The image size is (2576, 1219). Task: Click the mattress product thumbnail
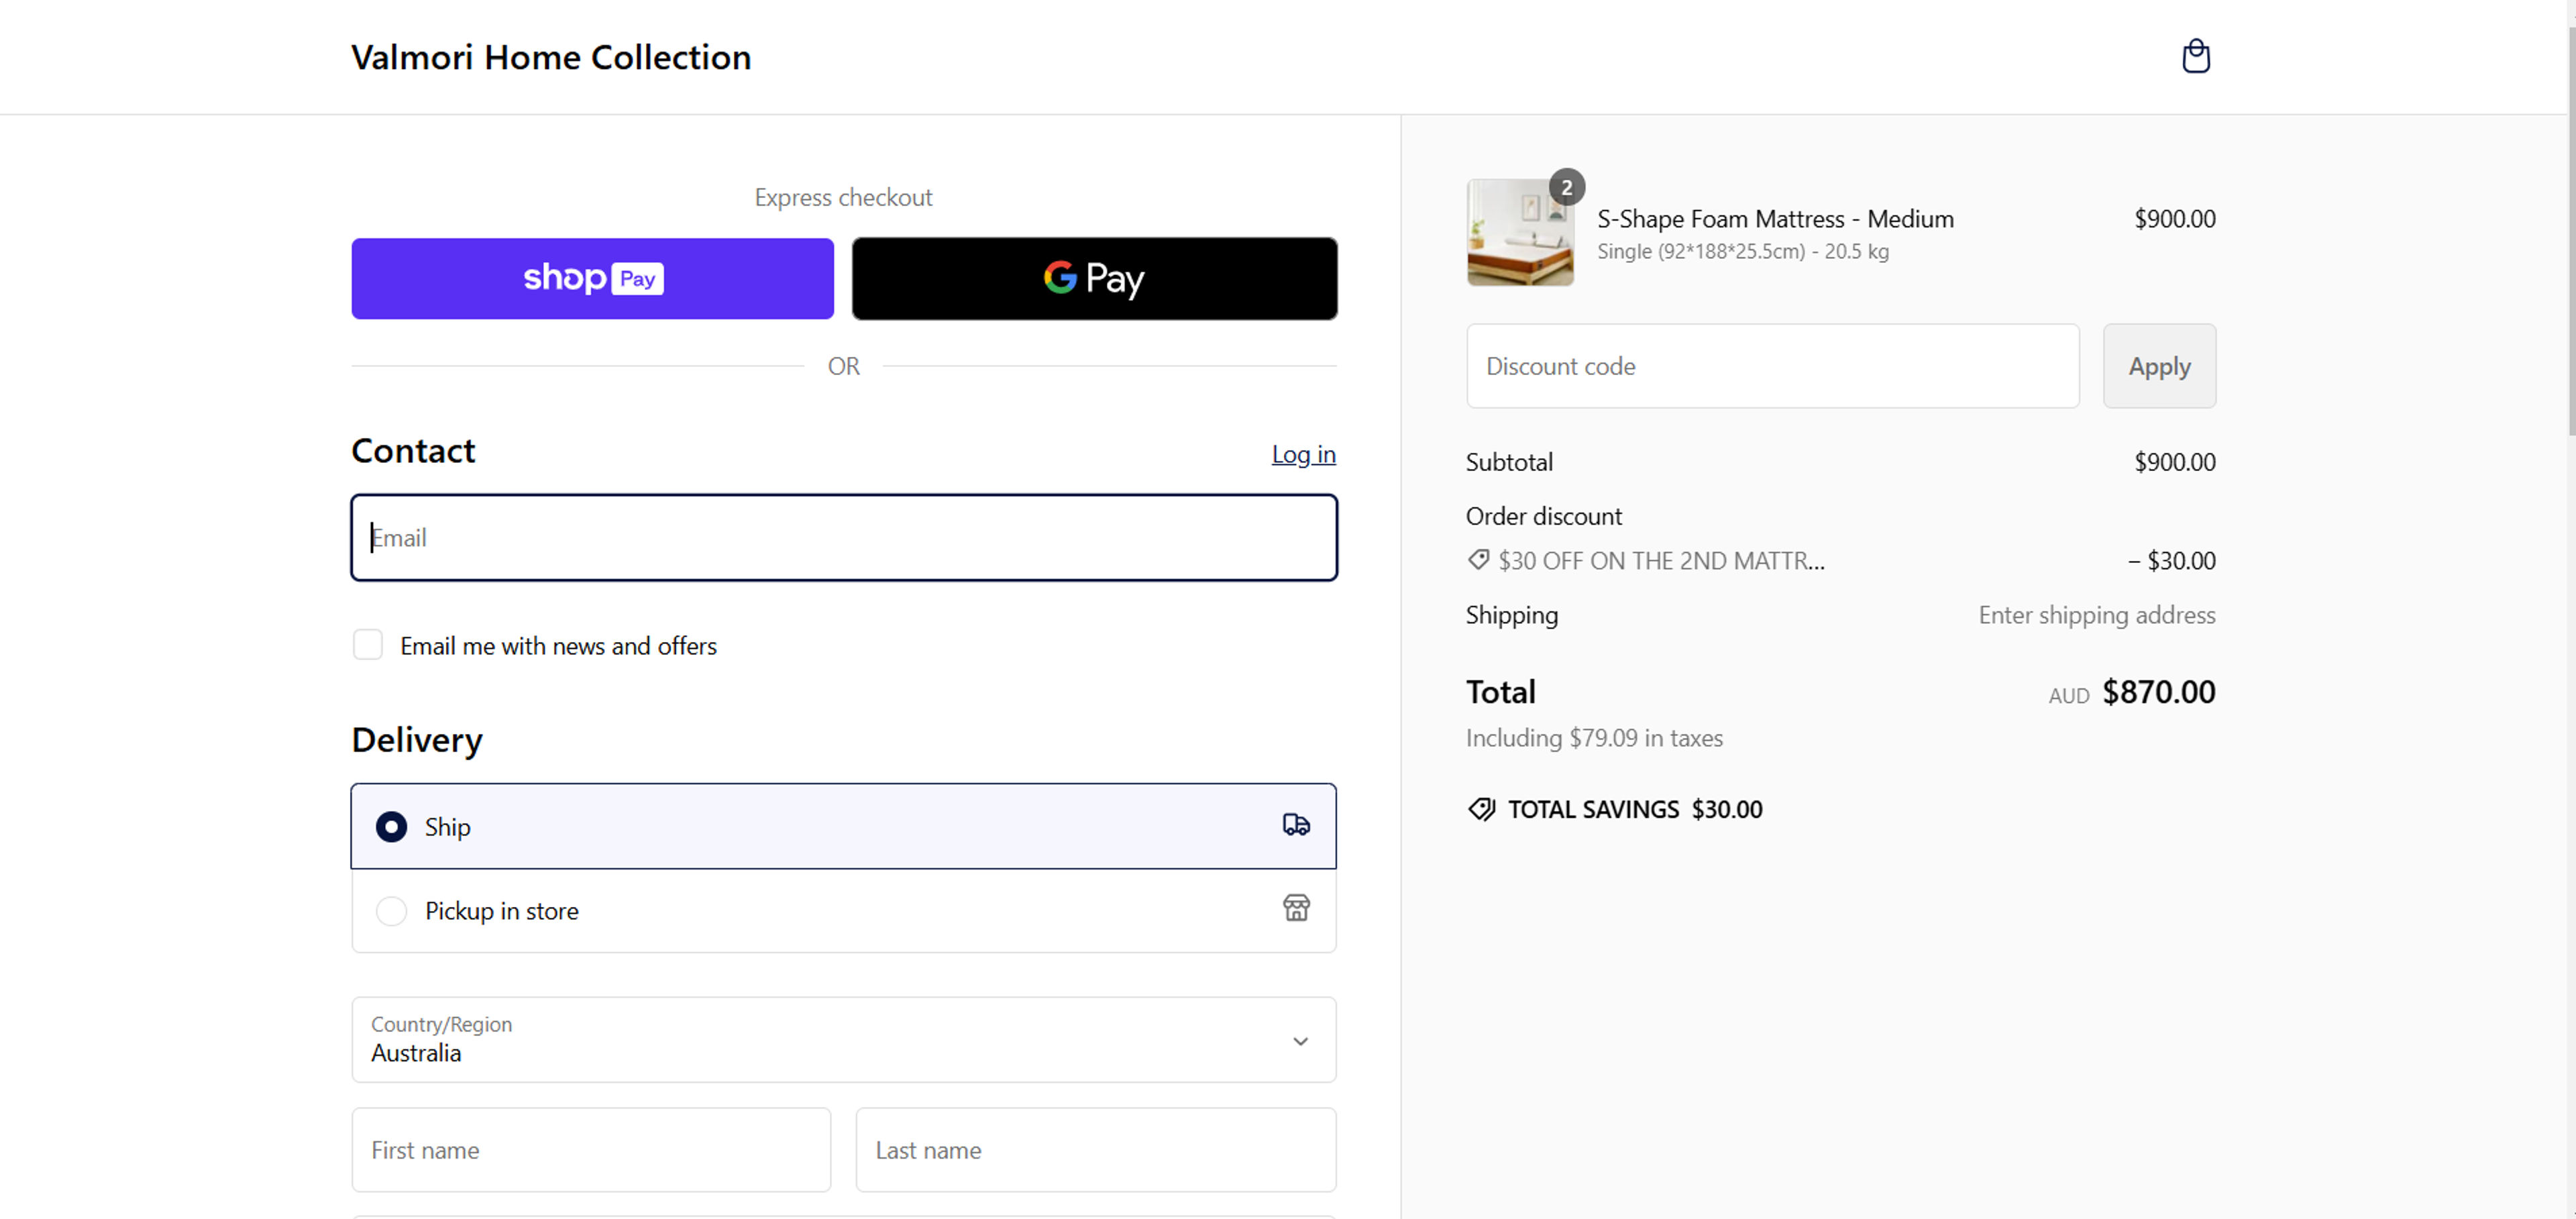coord(1519,233)
